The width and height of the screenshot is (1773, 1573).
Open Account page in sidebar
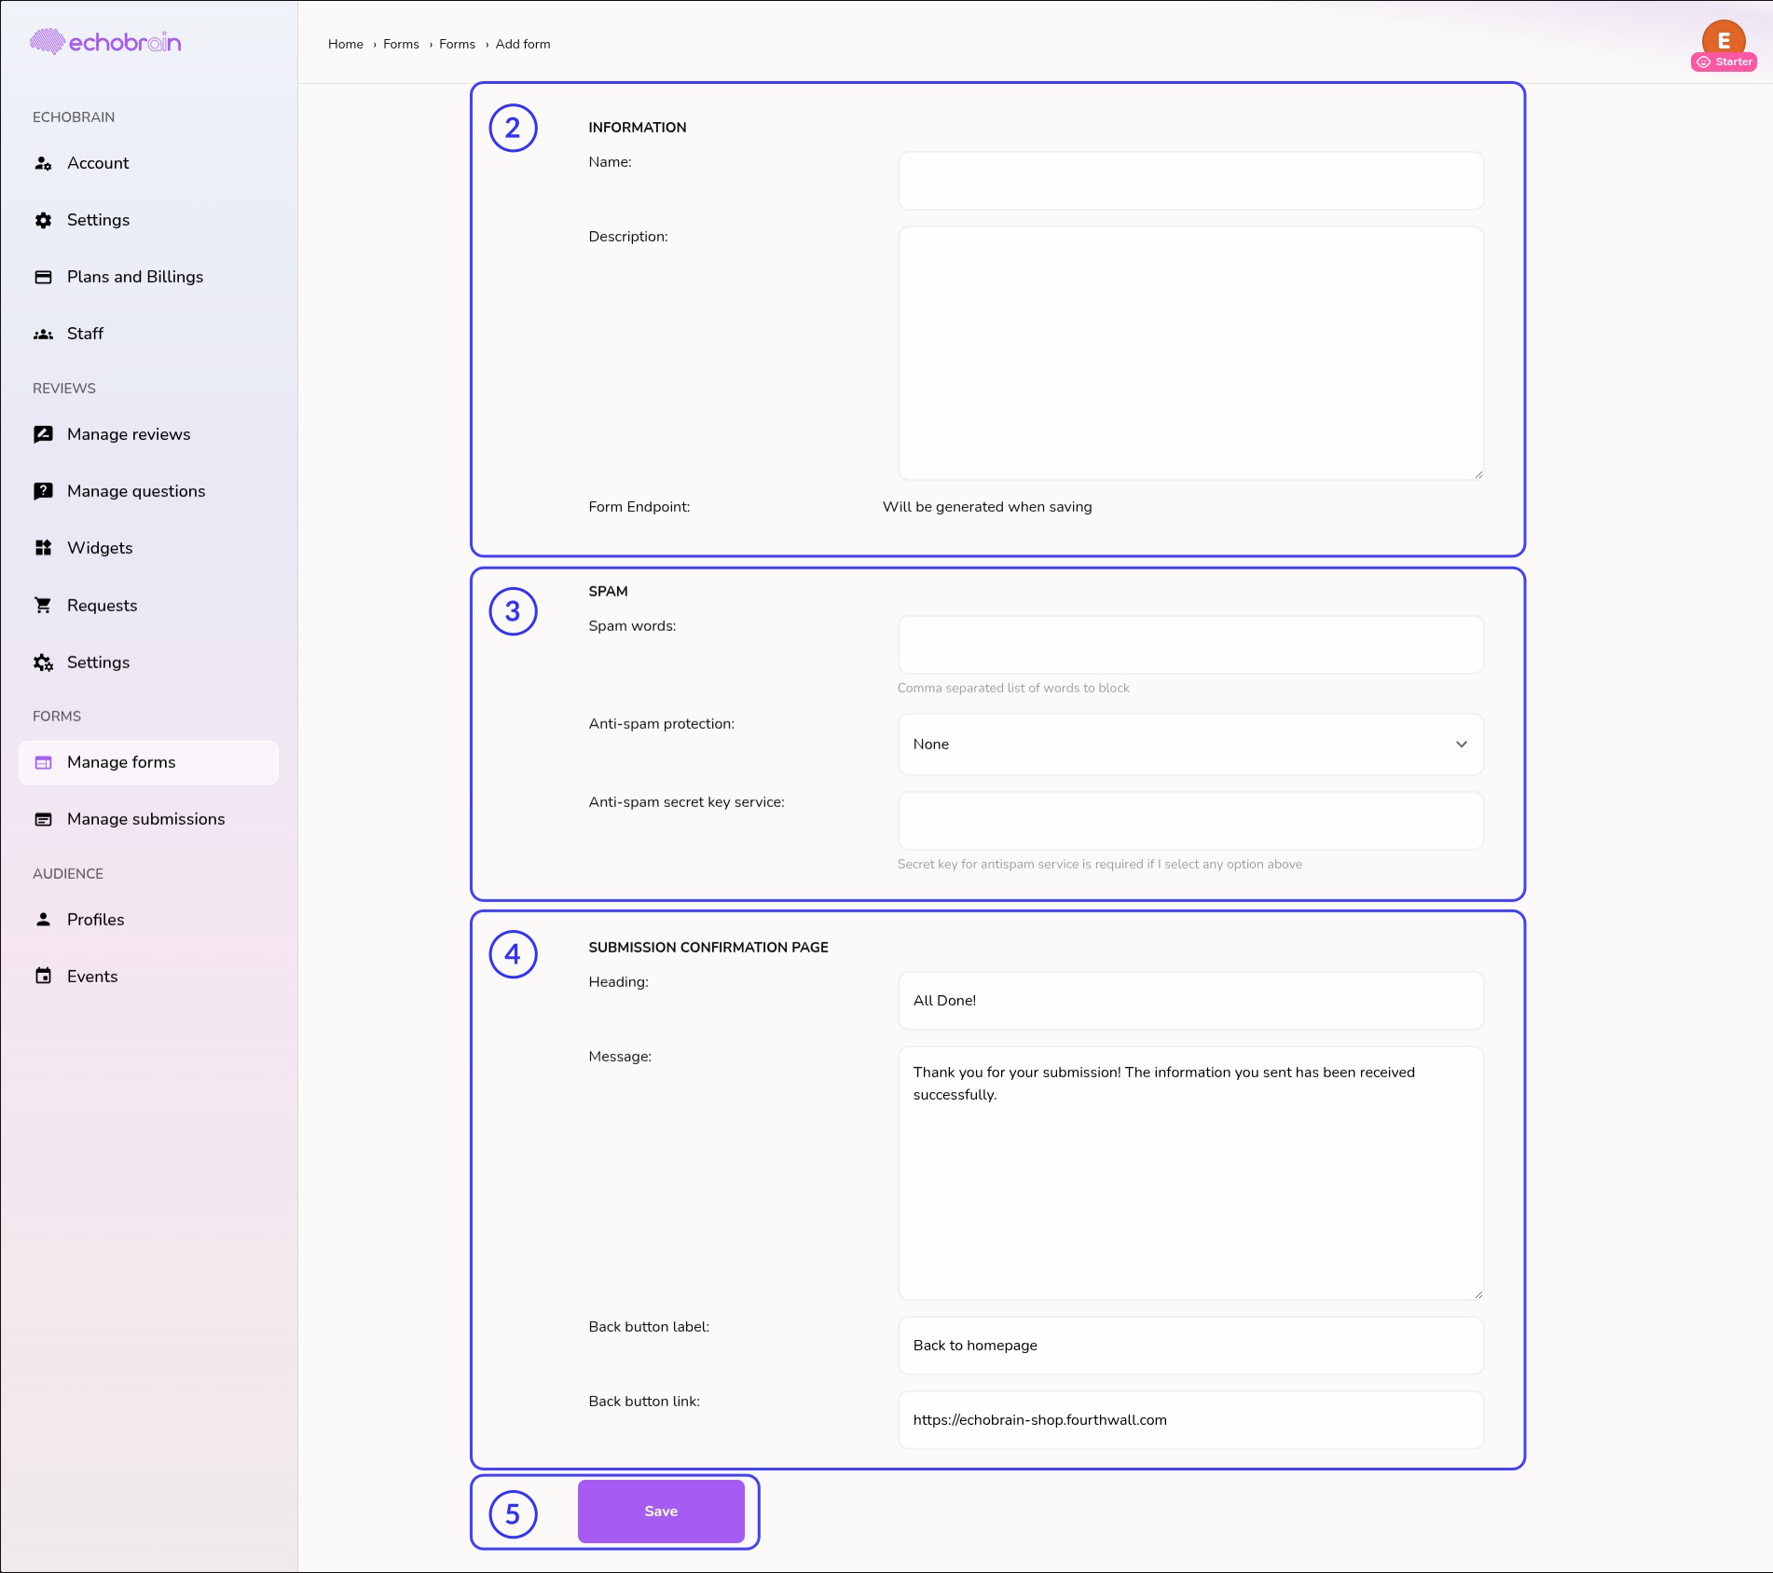coord(149,163)
